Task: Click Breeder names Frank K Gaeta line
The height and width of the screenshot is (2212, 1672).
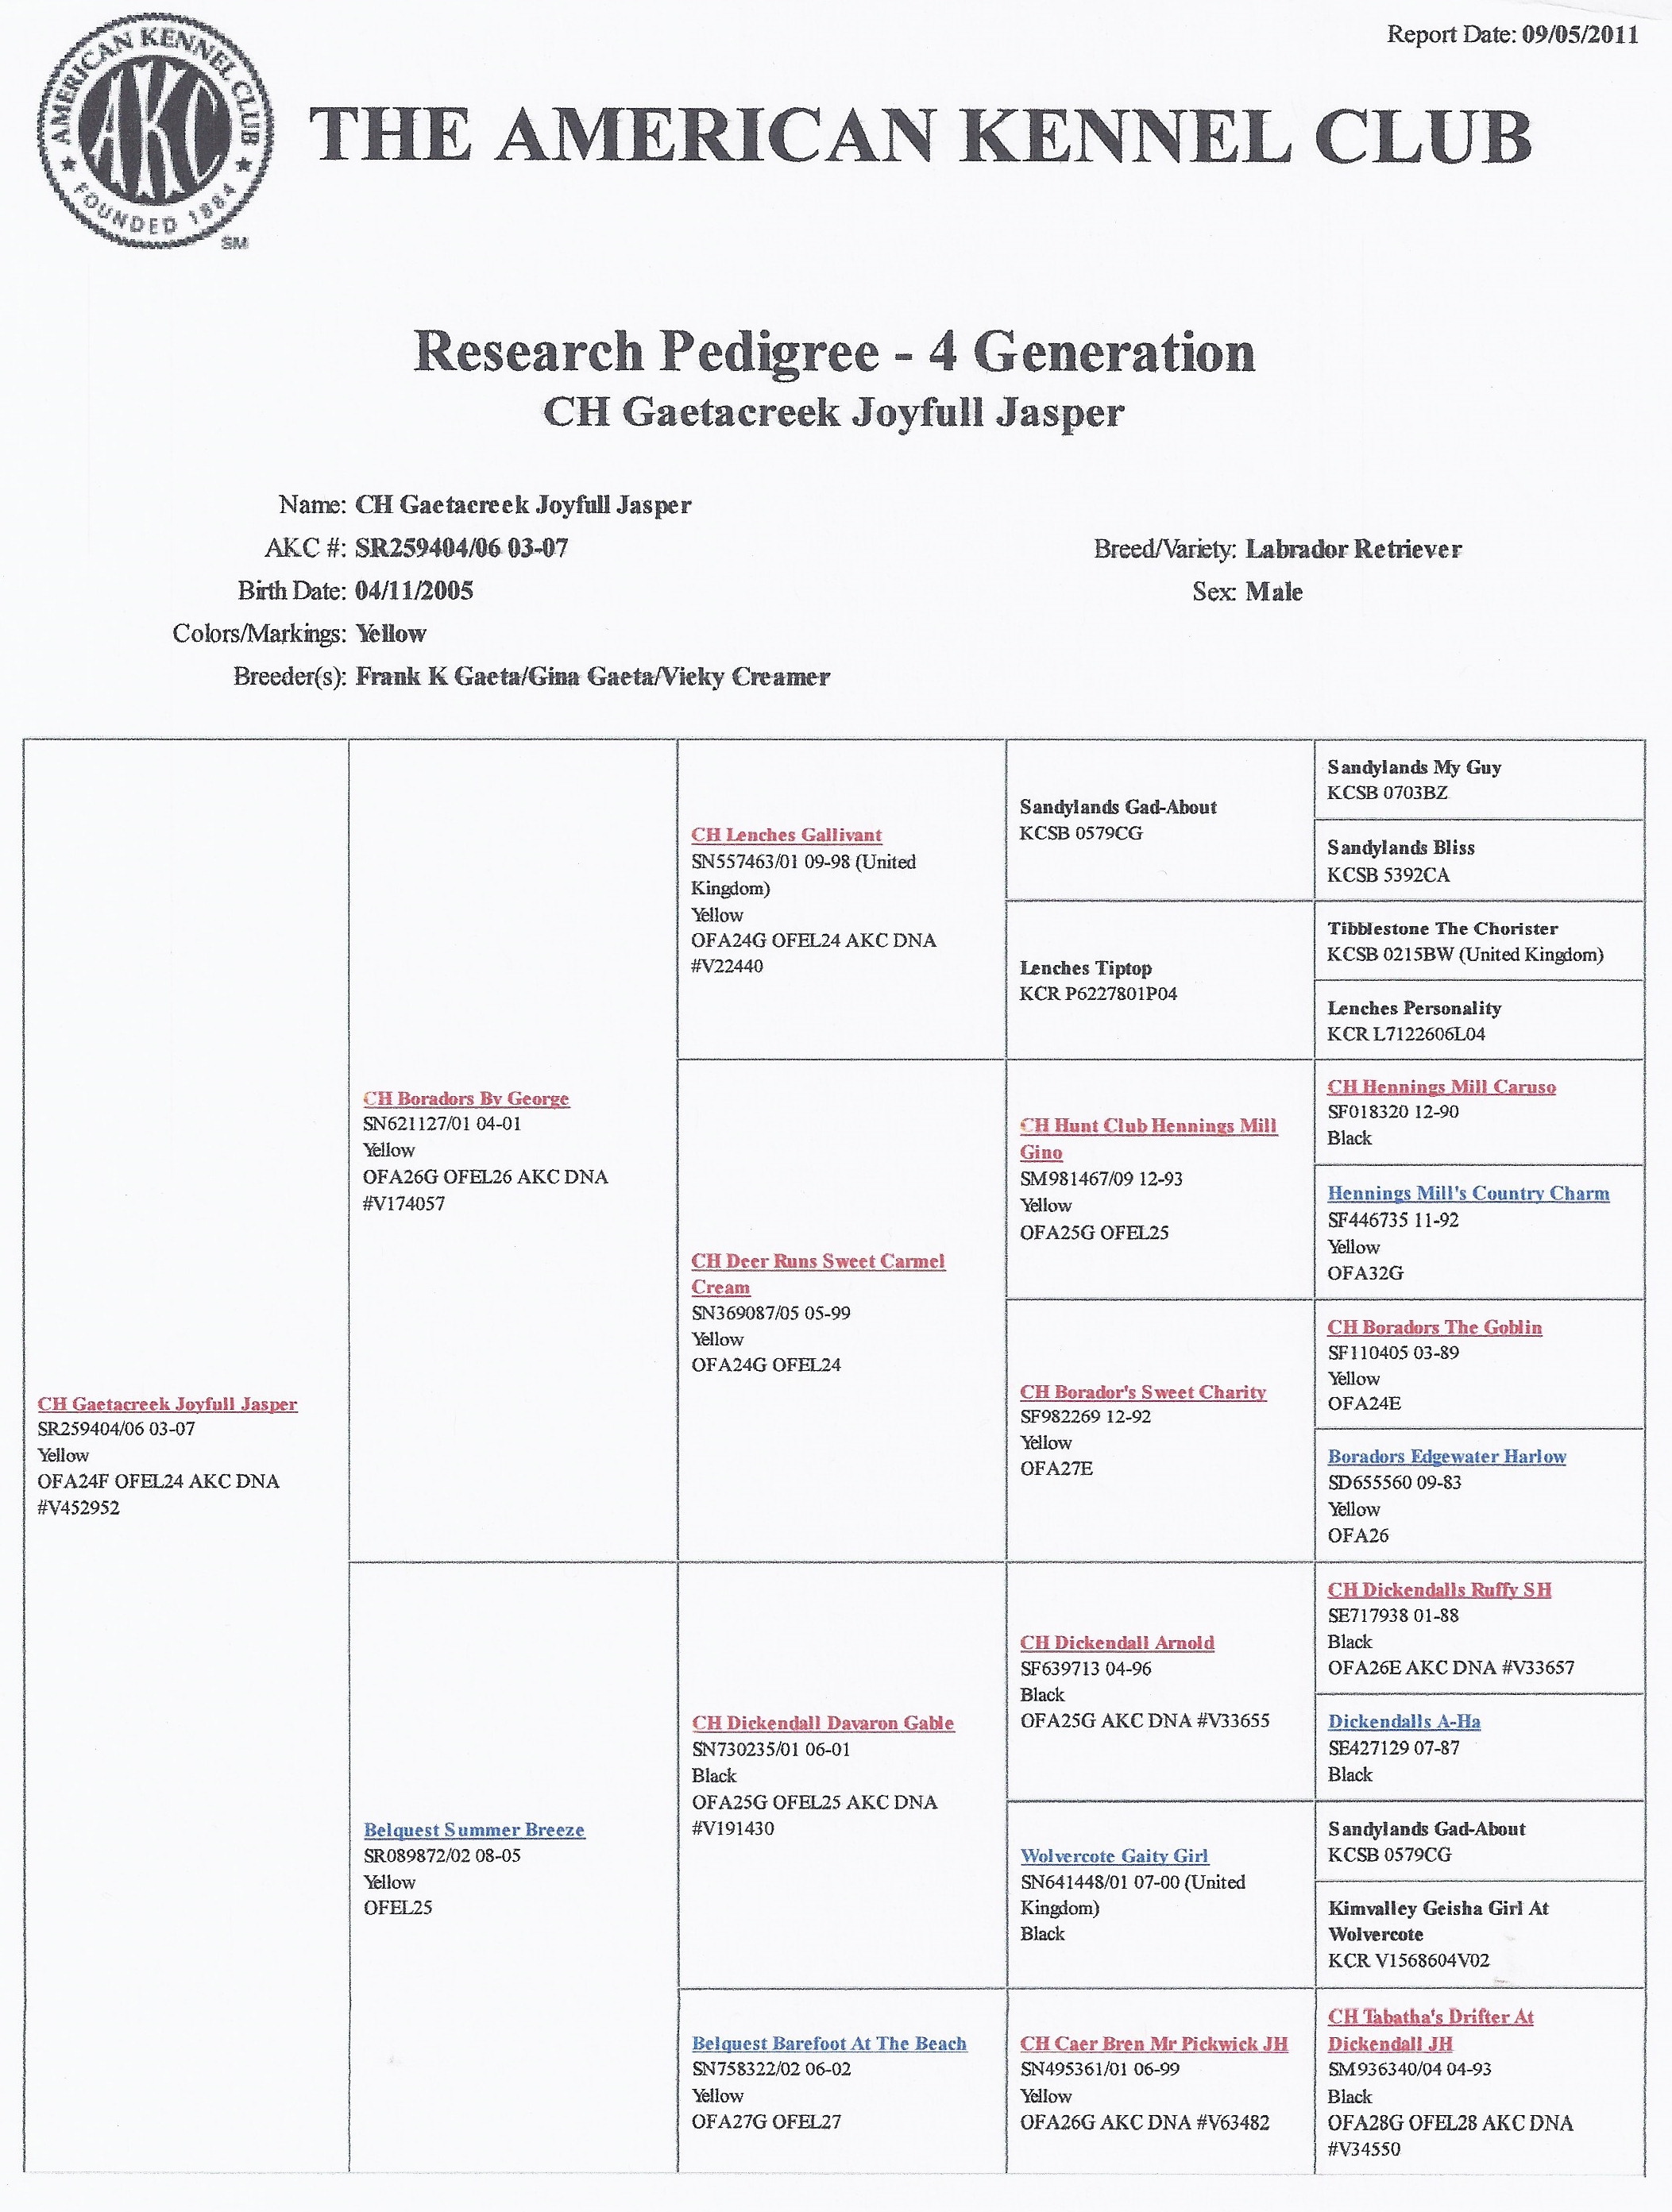Action: click(x=592, y=677)
